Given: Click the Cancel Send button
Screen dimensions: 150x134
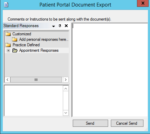Looking at the screenshot, I should click(127, 123).
